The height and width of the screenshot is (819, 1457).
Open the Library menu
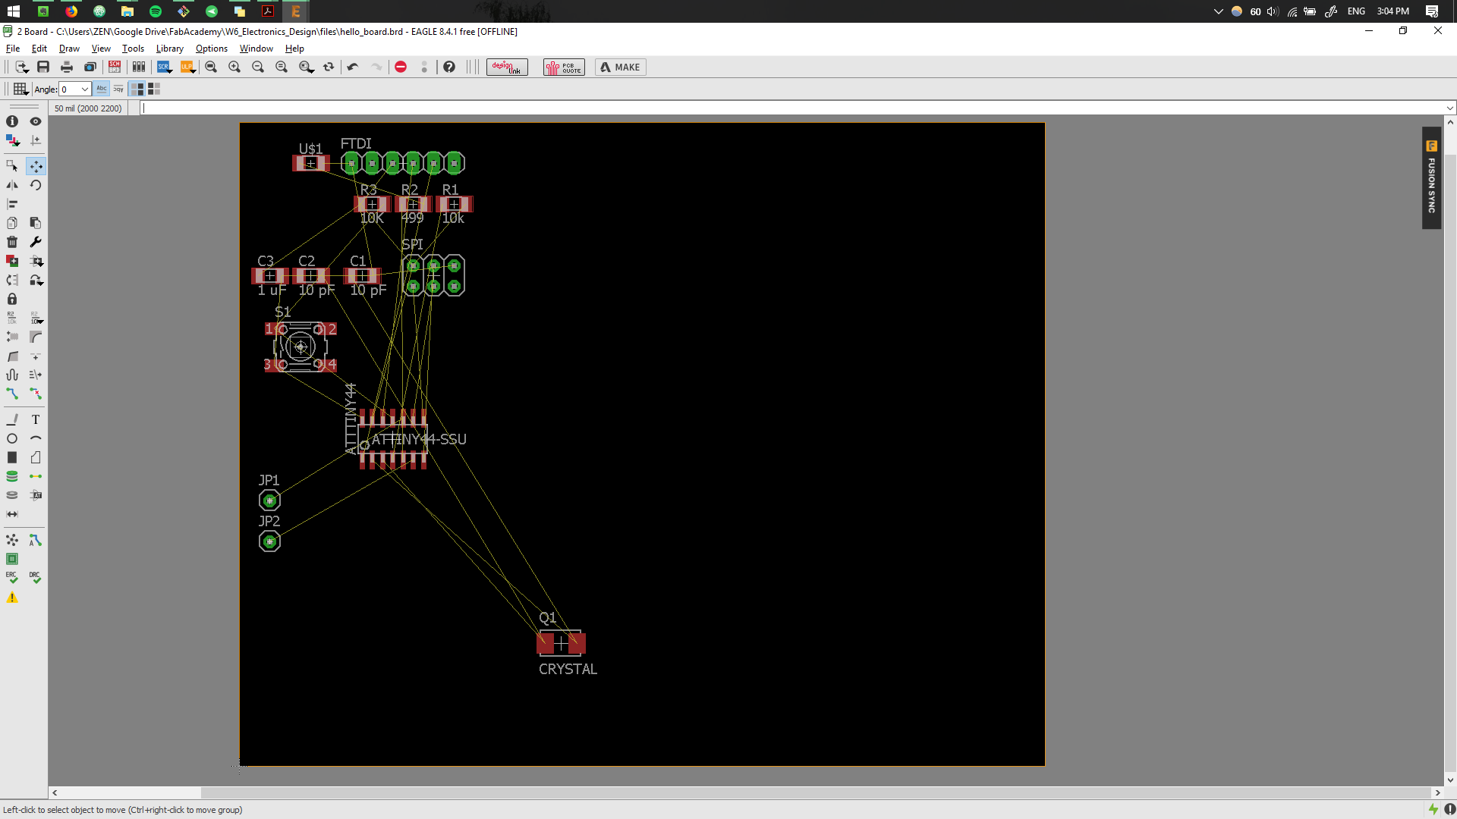coord(170,49)
